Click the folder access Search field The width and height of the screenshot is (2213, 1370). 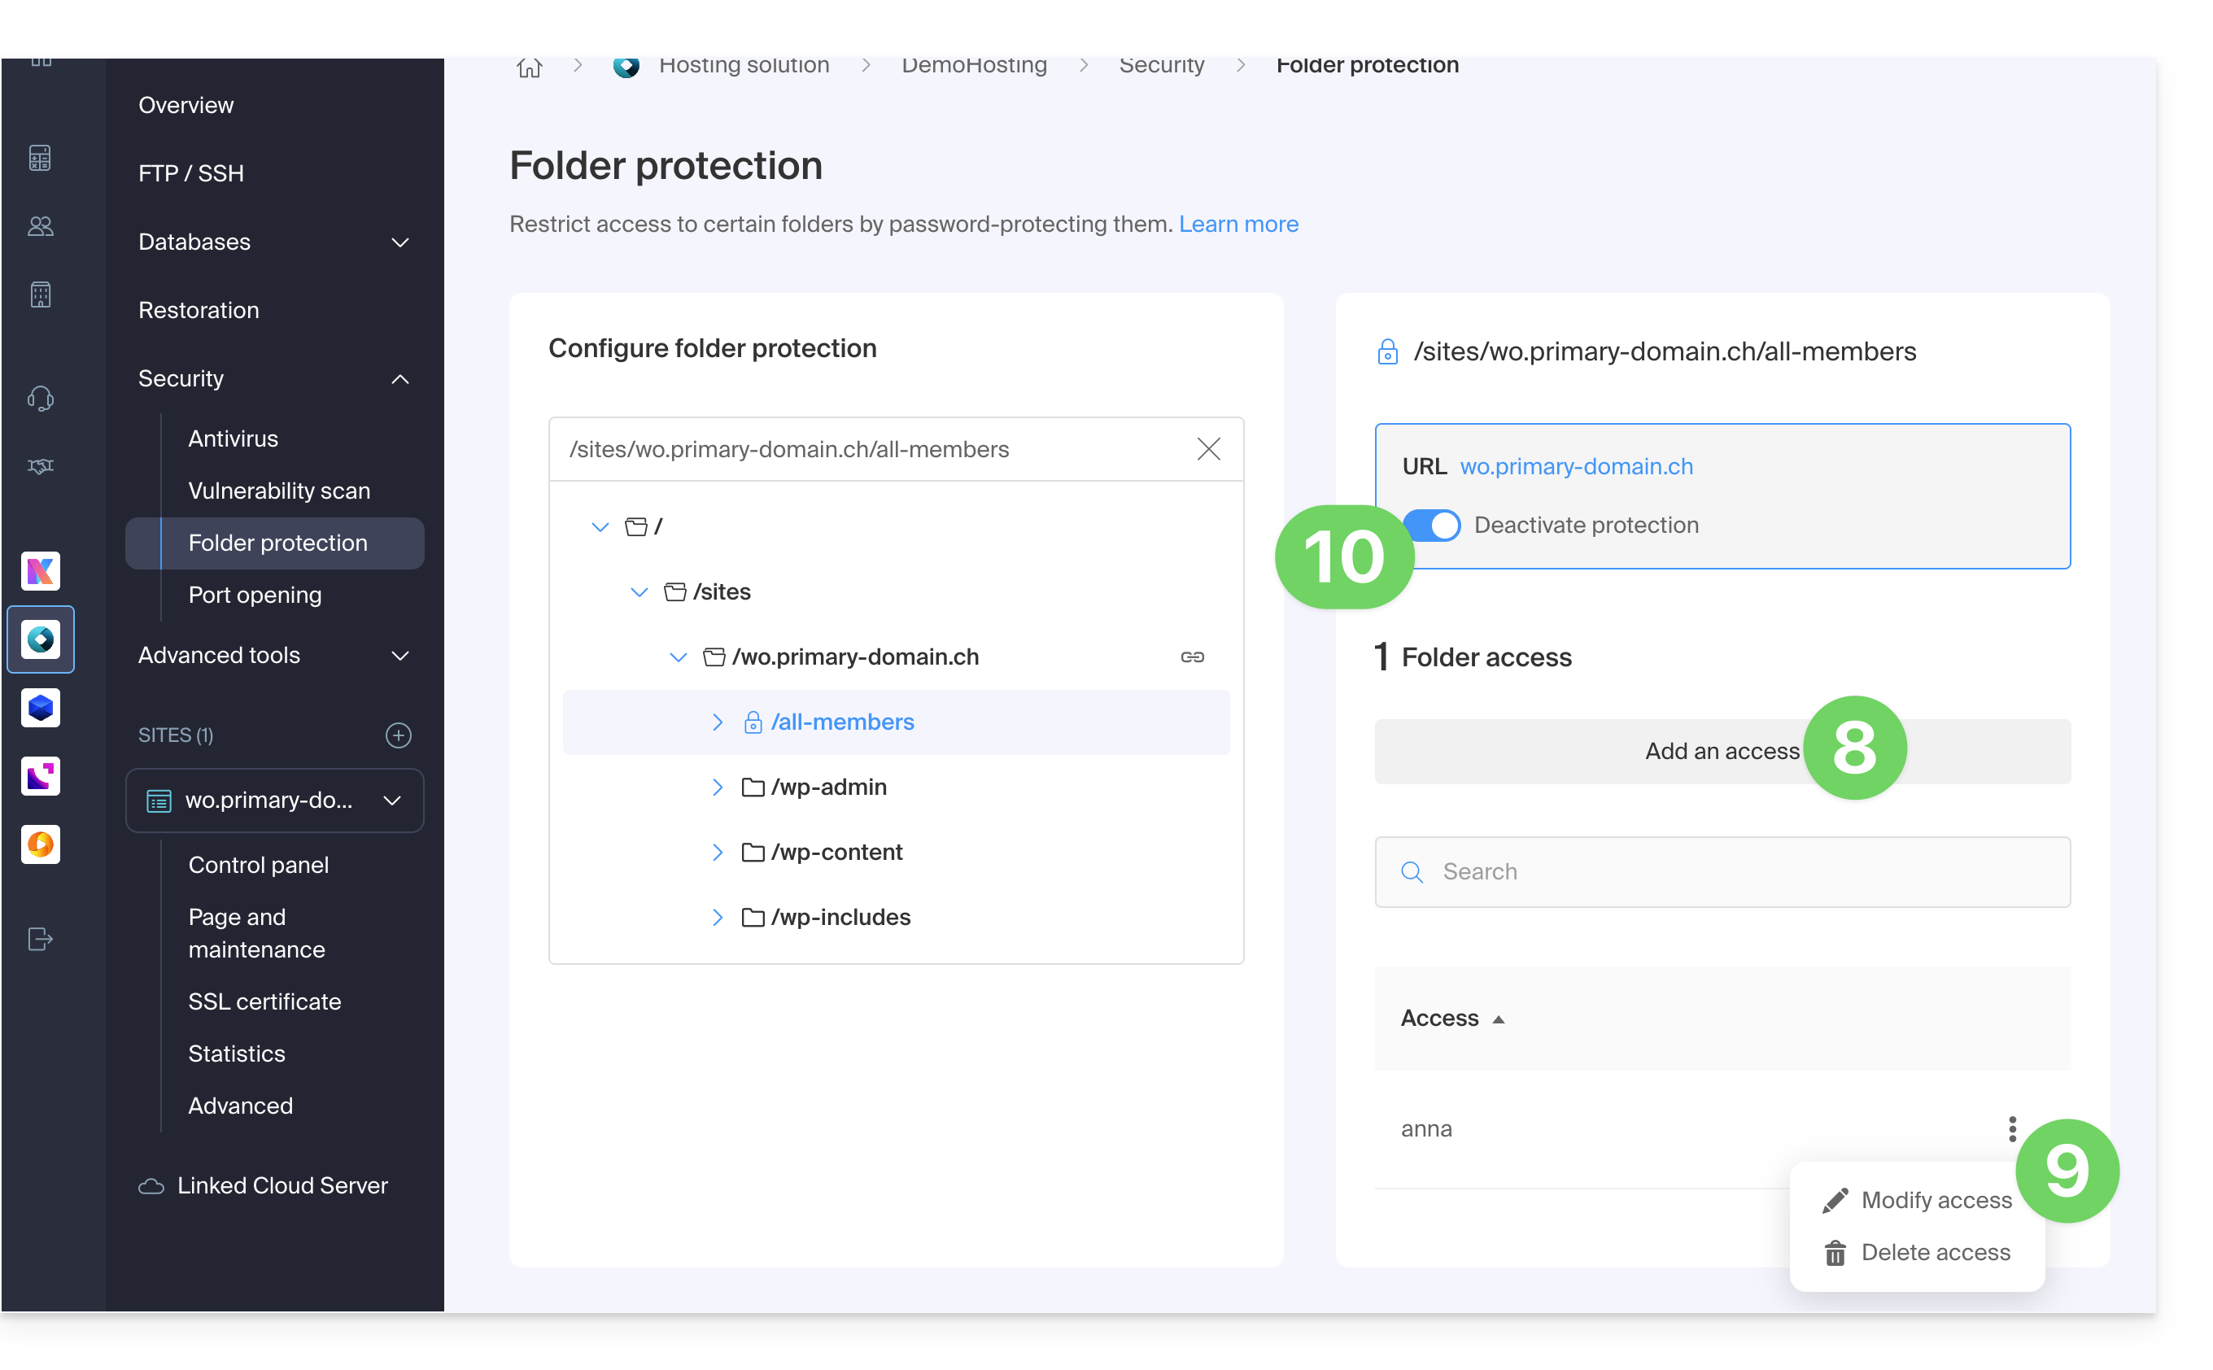[1722, 871]
